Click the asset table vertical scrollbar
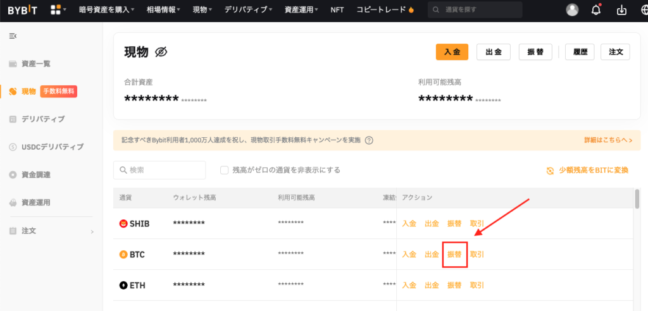 (x=637, y=199)
